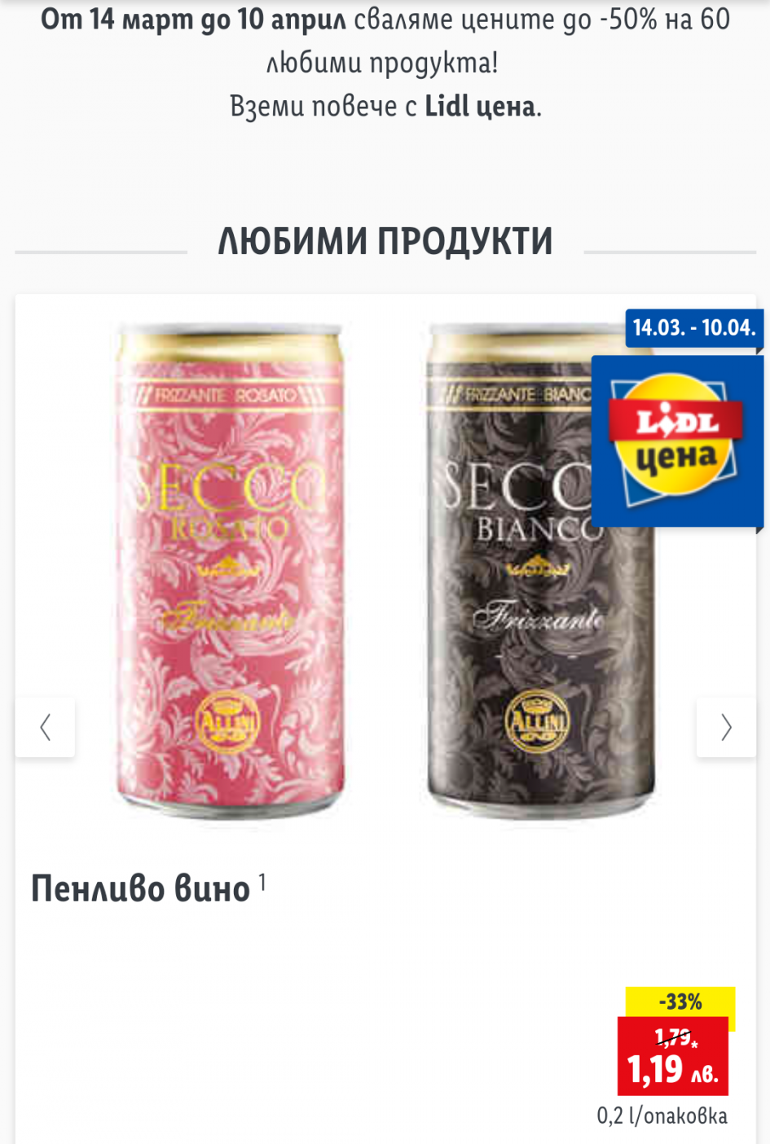Viewport: 770px width, 1144px height.
Task: Tap the ЛЮБИМИ ПРОДУКТИ section heading
Action: coord(385,241)
